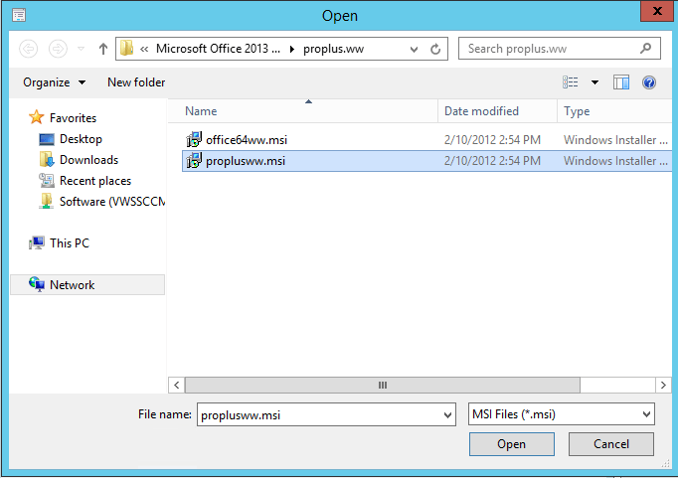Click the proplusww.msi installer icon
The width and height of the screenshot is (678, 478).
[x=194, y=160]
